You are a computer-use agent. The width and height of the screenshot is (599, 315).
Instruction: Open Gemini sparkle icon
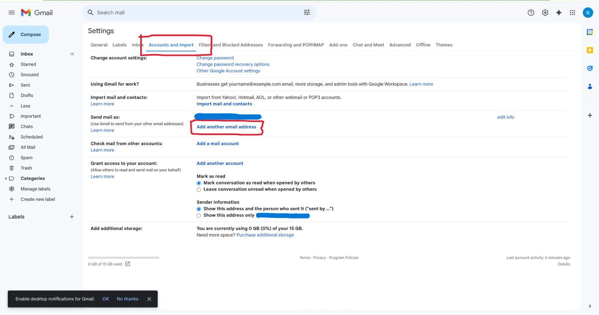(559, 12)
